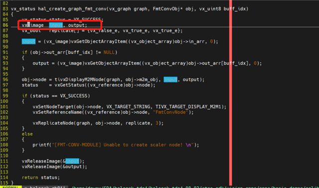Click line number 100 in the gutter
Screen dimensions: 319x188
[4, 101]
